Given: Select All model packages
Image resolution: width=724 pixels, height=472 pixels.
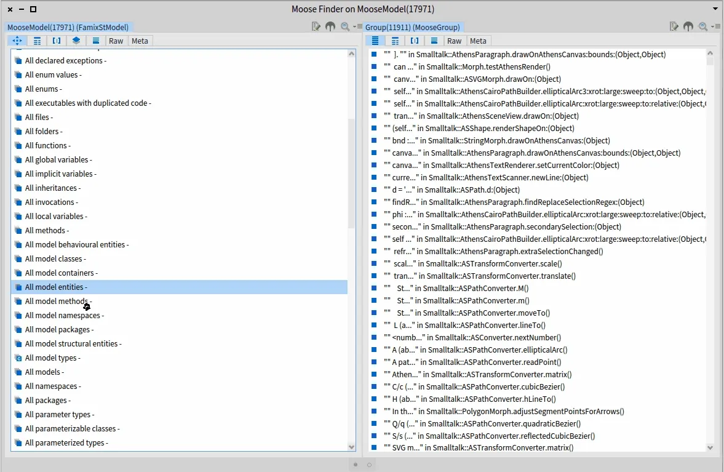Looking at the screenshot, I should click(179, 330).
